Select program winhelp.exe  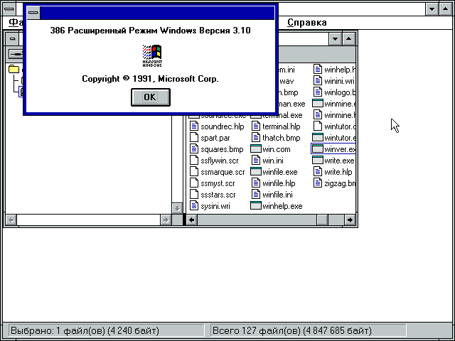click(277, 206)
